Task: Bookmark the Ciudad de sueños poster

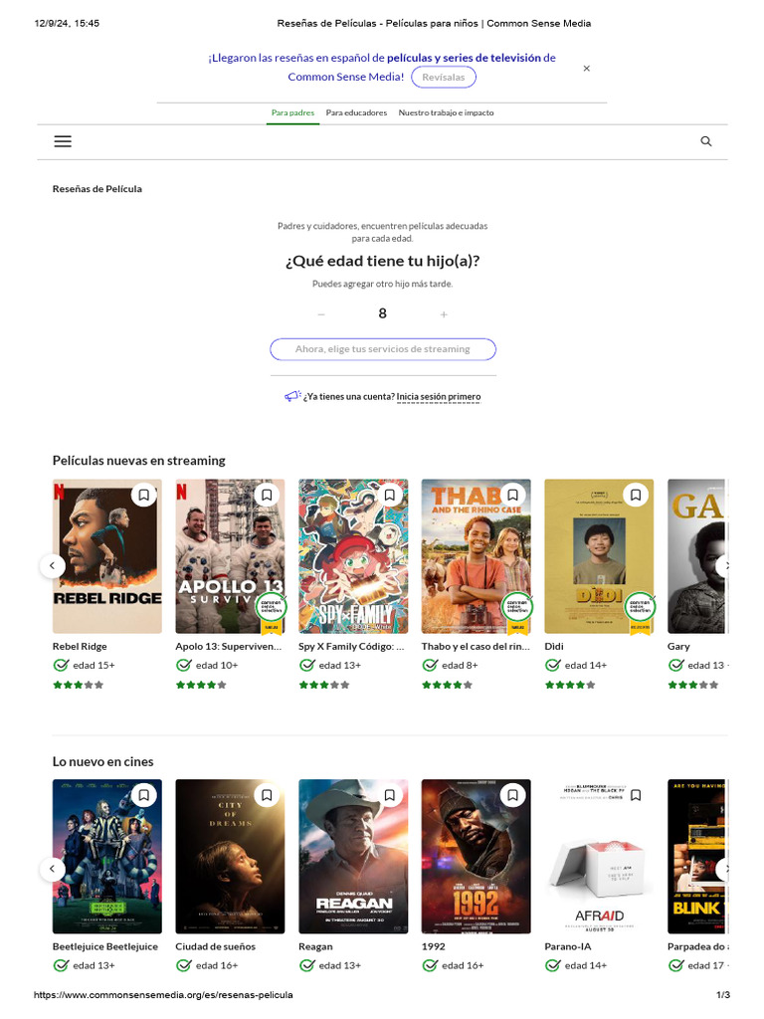Action: click(267, 795)
